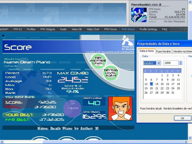Open the FFR R2 menu item
The image size is (192, 144).
pos(18,29)
